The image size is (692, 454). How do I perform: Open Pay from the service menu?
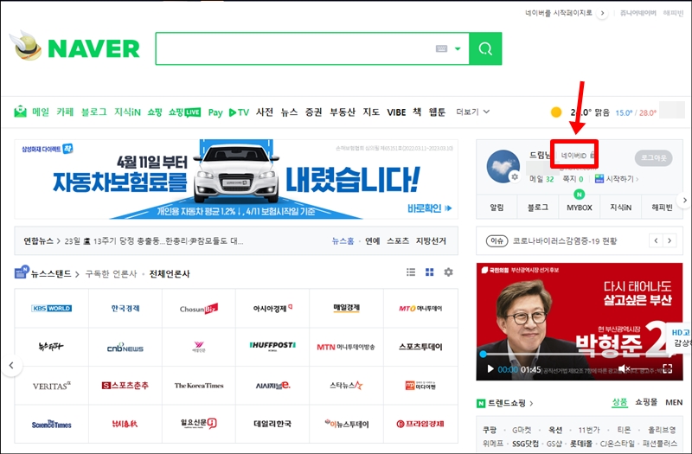tap(215, 112)
